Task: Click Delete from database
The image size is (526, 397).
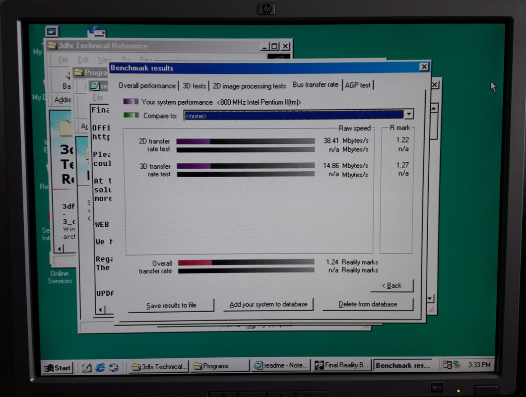Action: point(368,304)
